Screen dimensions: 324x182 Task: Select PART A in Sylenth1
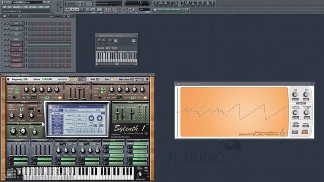(73, 79)
